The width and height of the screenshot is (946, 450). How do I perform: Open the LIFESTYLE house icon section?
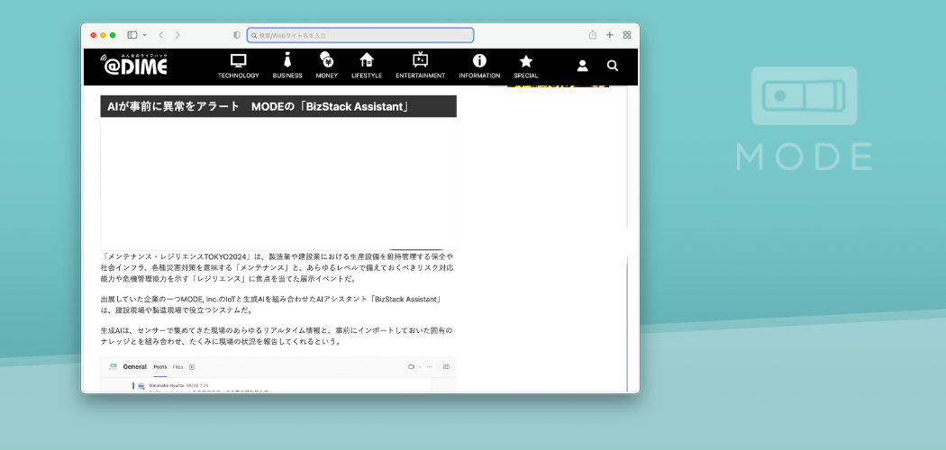coord(367,66)
